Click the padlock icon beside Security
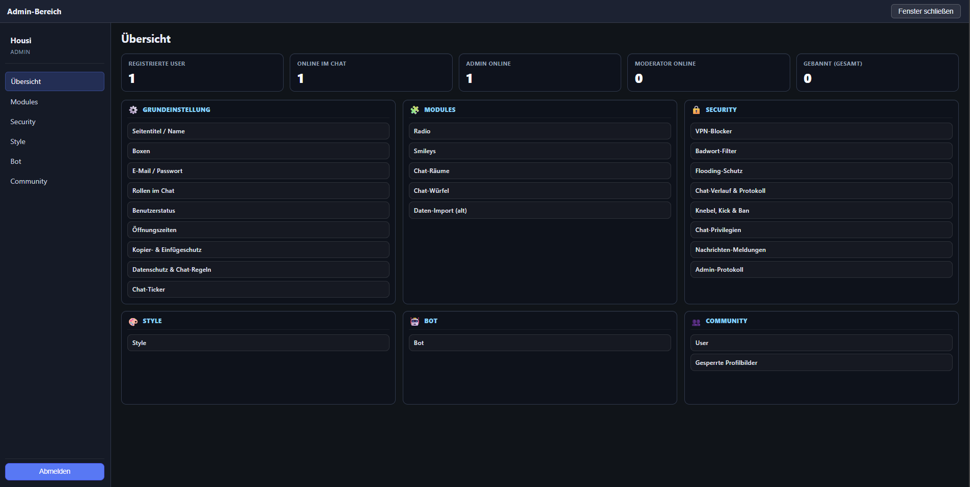The width and height of the screenshot is (970, 487). tap(696, 110)
